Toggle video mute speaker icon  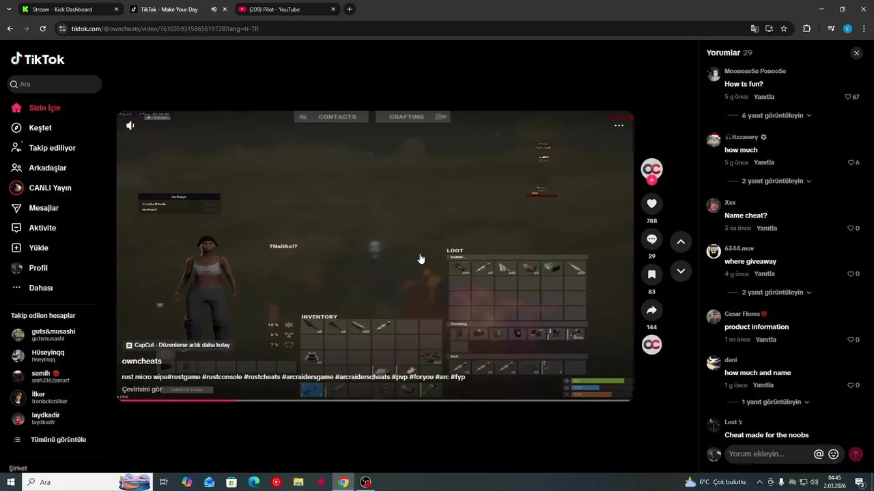click(130, 125)
